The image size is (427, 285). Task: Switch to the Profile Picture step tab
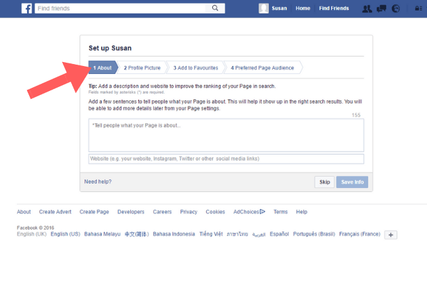coord(143,67)
